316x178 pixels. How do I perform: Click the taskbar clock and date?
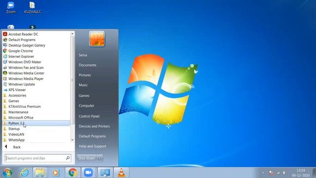(x=301, y=173)
